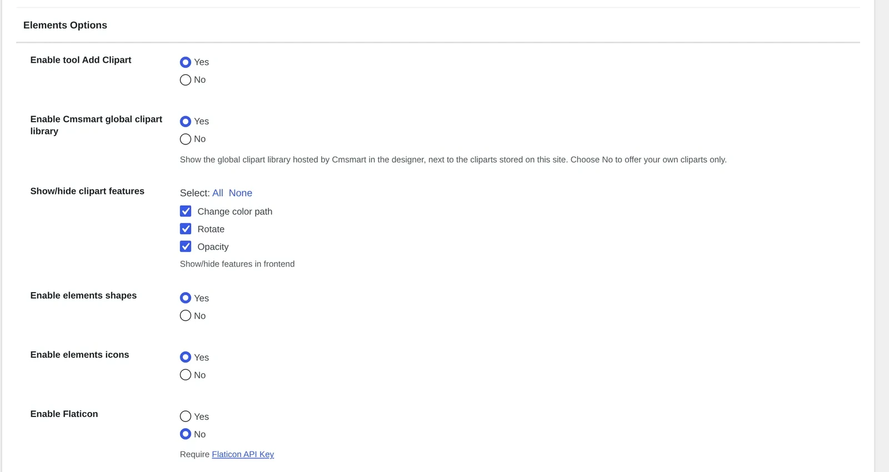Image resolution: width=889 pixels, height=472 pixels.
Task: Toggle the Rotate checkbox
Action: (186, 229)
